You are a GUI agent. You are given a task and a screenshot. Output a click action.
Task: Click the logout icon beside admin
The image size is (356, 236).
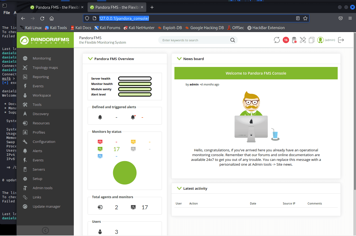pos(341,40)
